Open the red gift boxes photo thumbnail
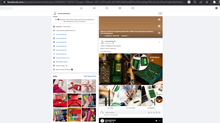 coord(60,100)
